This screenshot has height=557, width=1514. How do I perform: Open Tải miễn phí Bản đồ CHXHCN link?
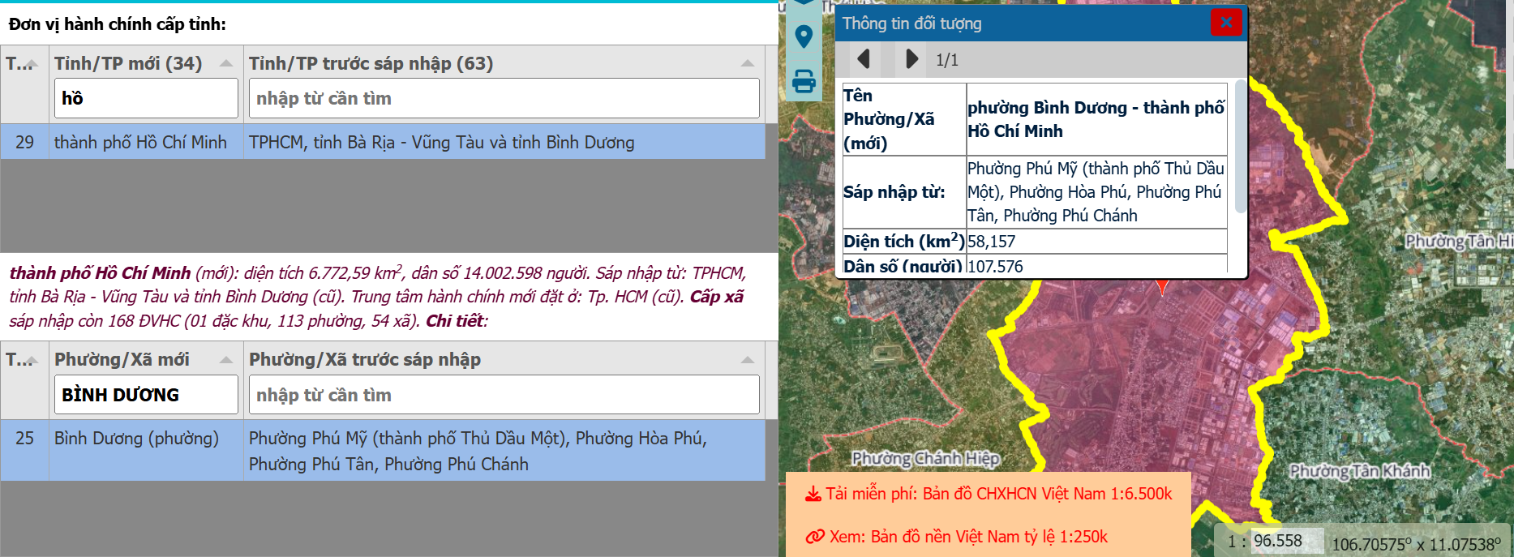pyautogui.click(x=998, y=494)
